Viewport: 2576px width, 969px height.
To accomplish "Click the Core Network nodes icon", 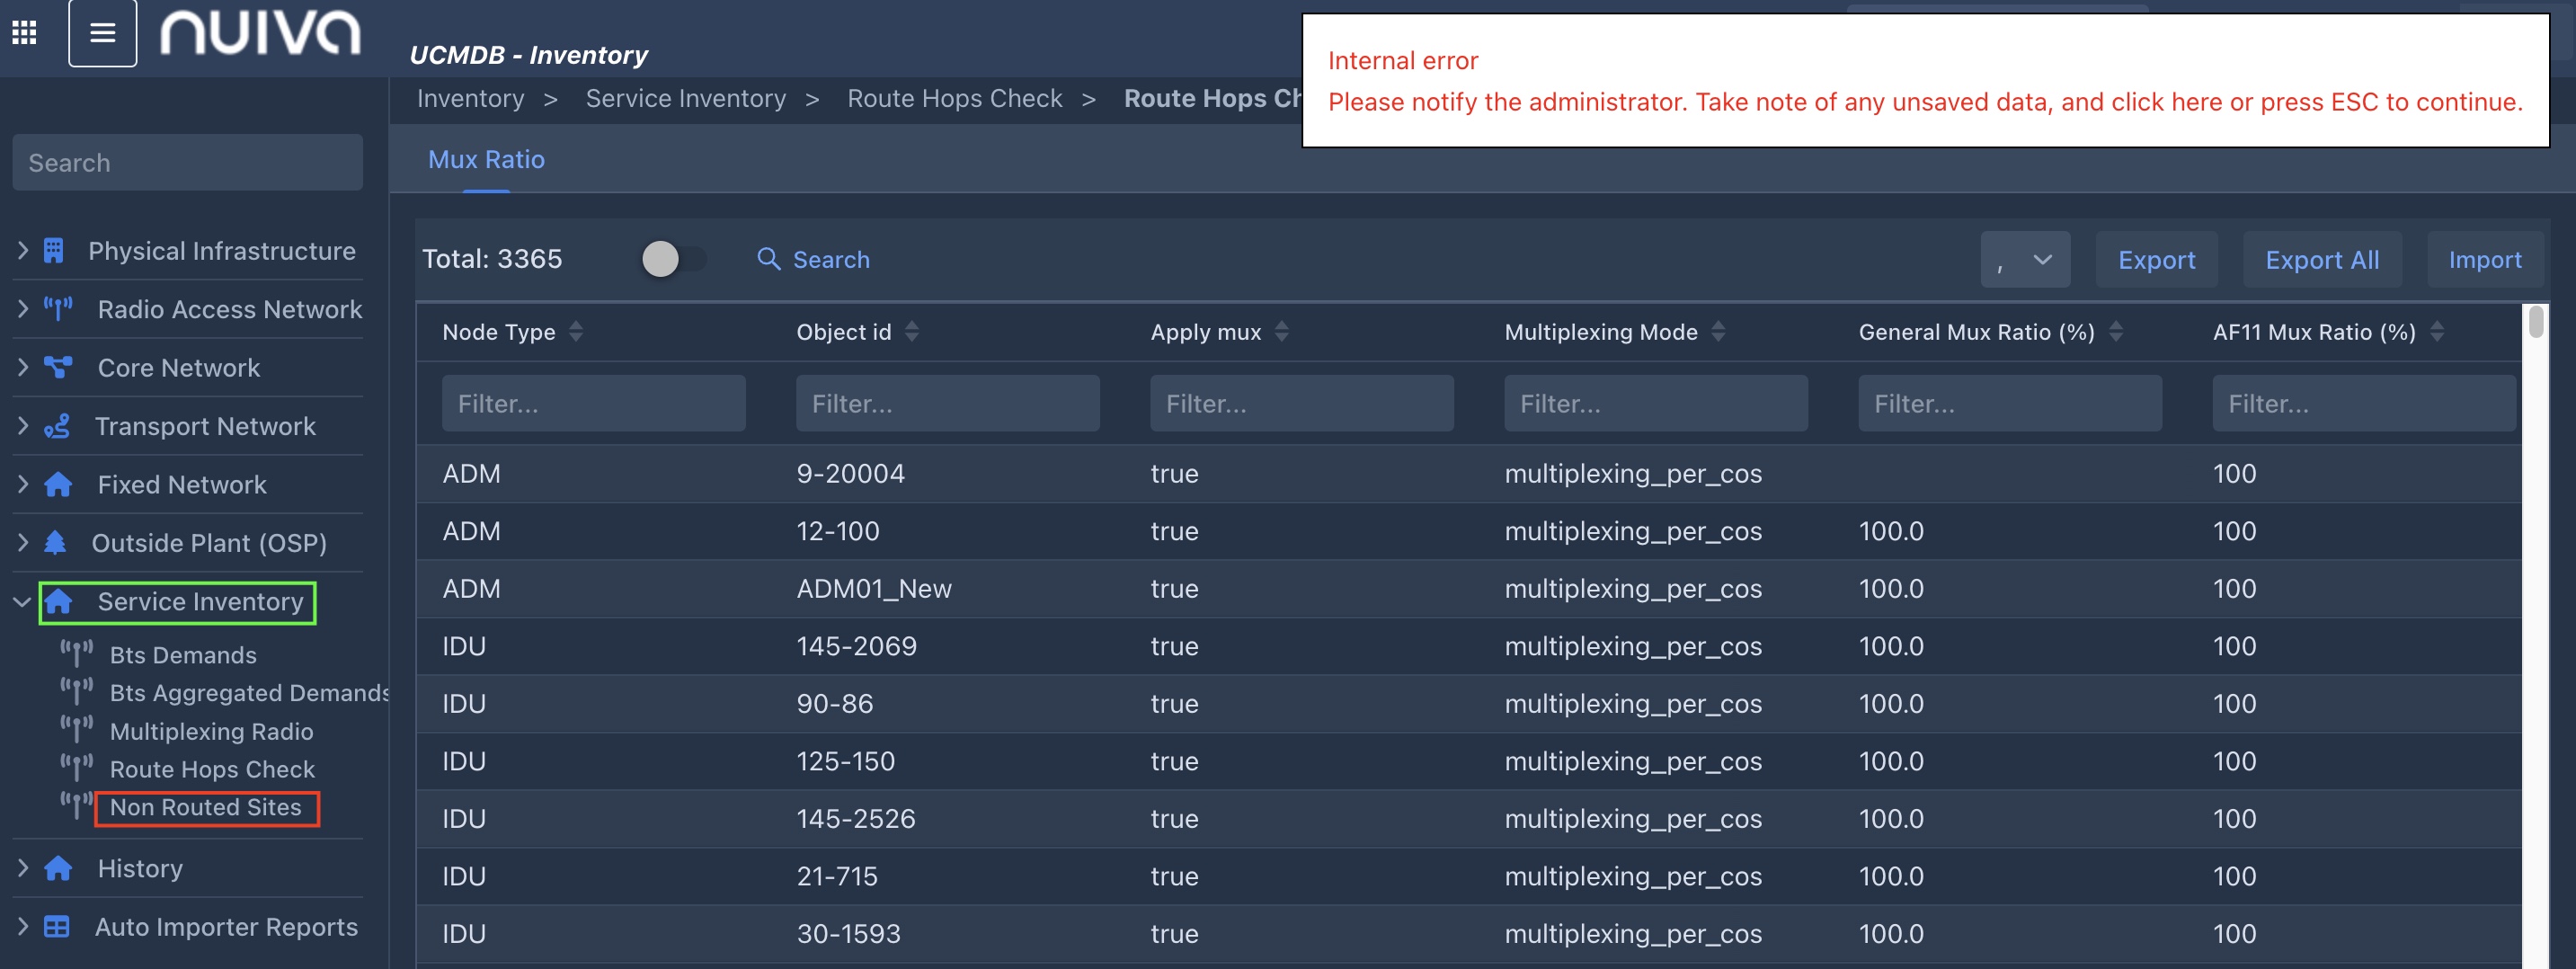I will click(58, 368).
